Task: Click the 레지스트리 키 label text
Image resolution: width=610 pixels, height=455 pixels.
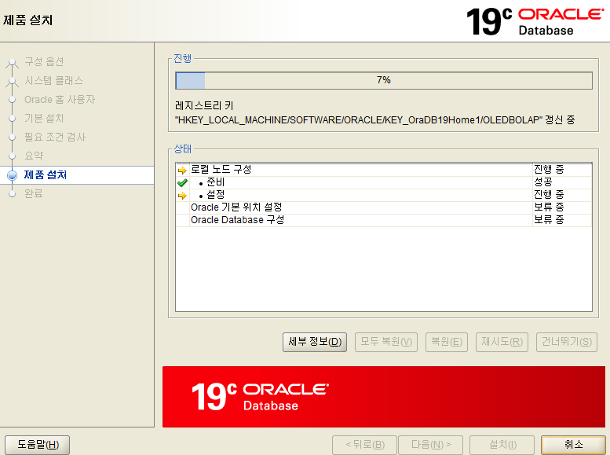Action: [204, 105]
